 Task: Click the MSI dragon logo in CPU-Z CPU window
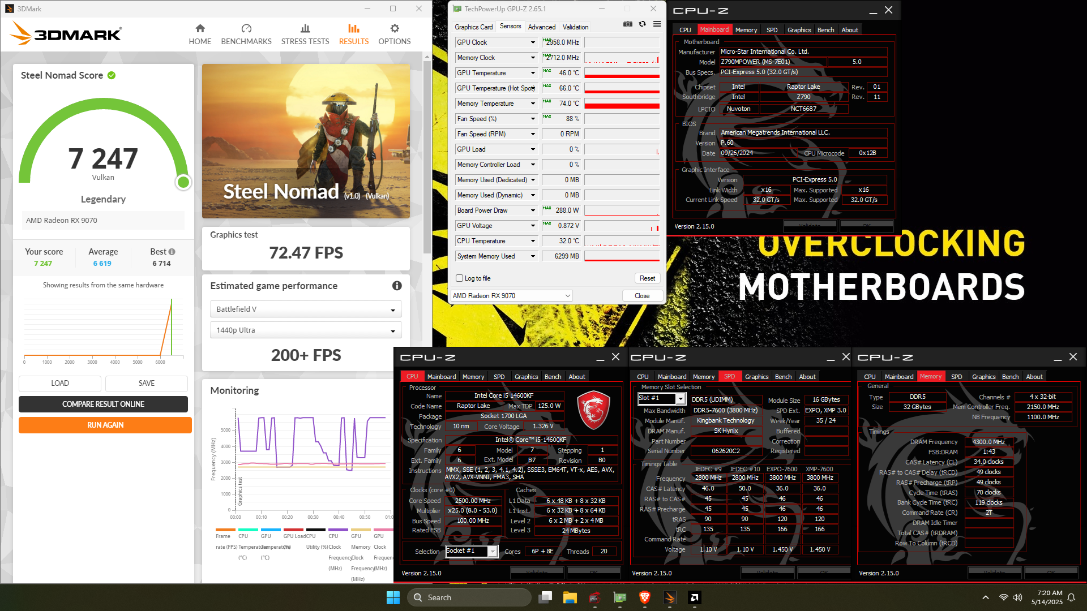click(593, 411)
